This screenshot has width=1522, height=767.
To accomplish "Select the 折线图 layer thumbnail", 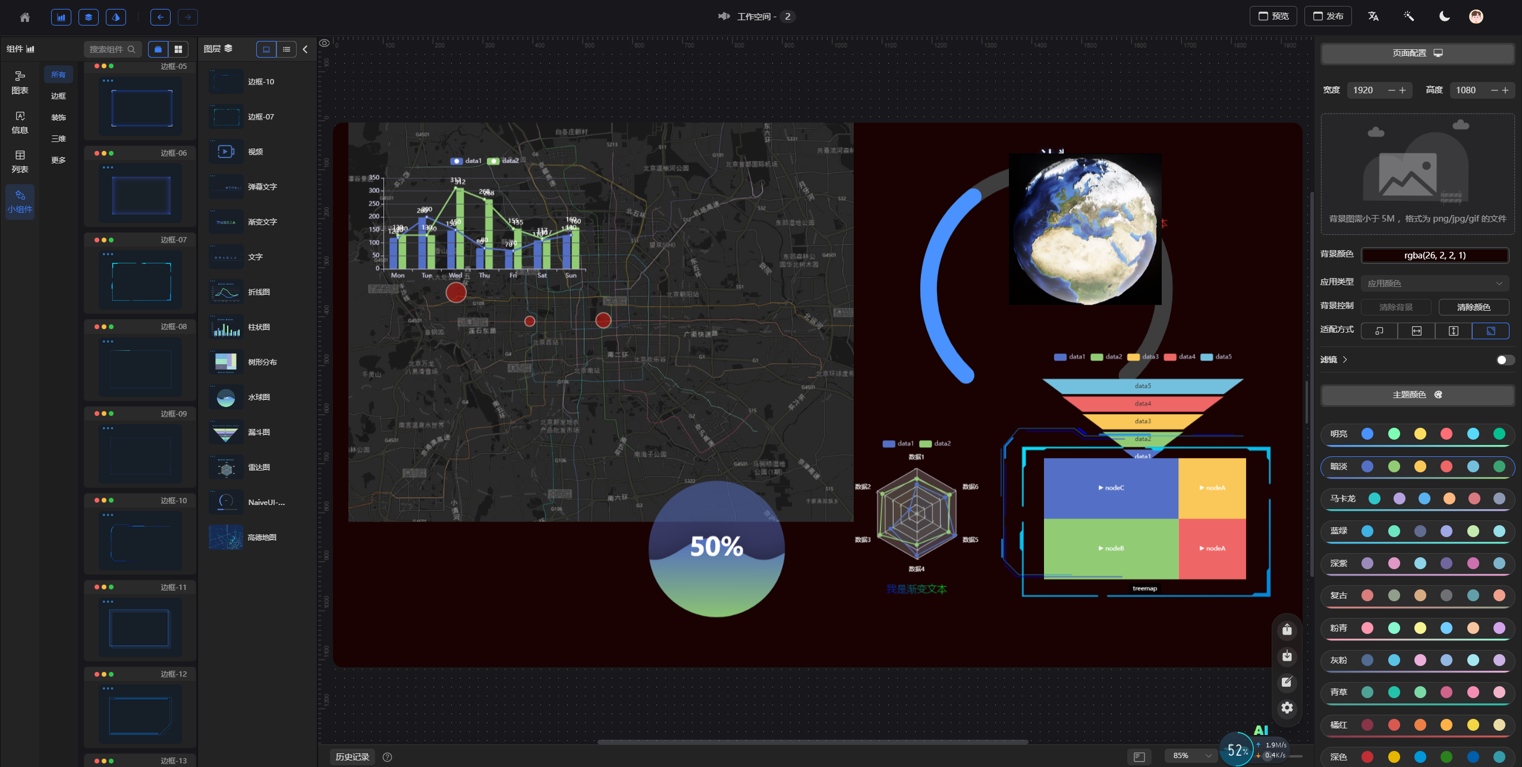I will tap(226, 292).
